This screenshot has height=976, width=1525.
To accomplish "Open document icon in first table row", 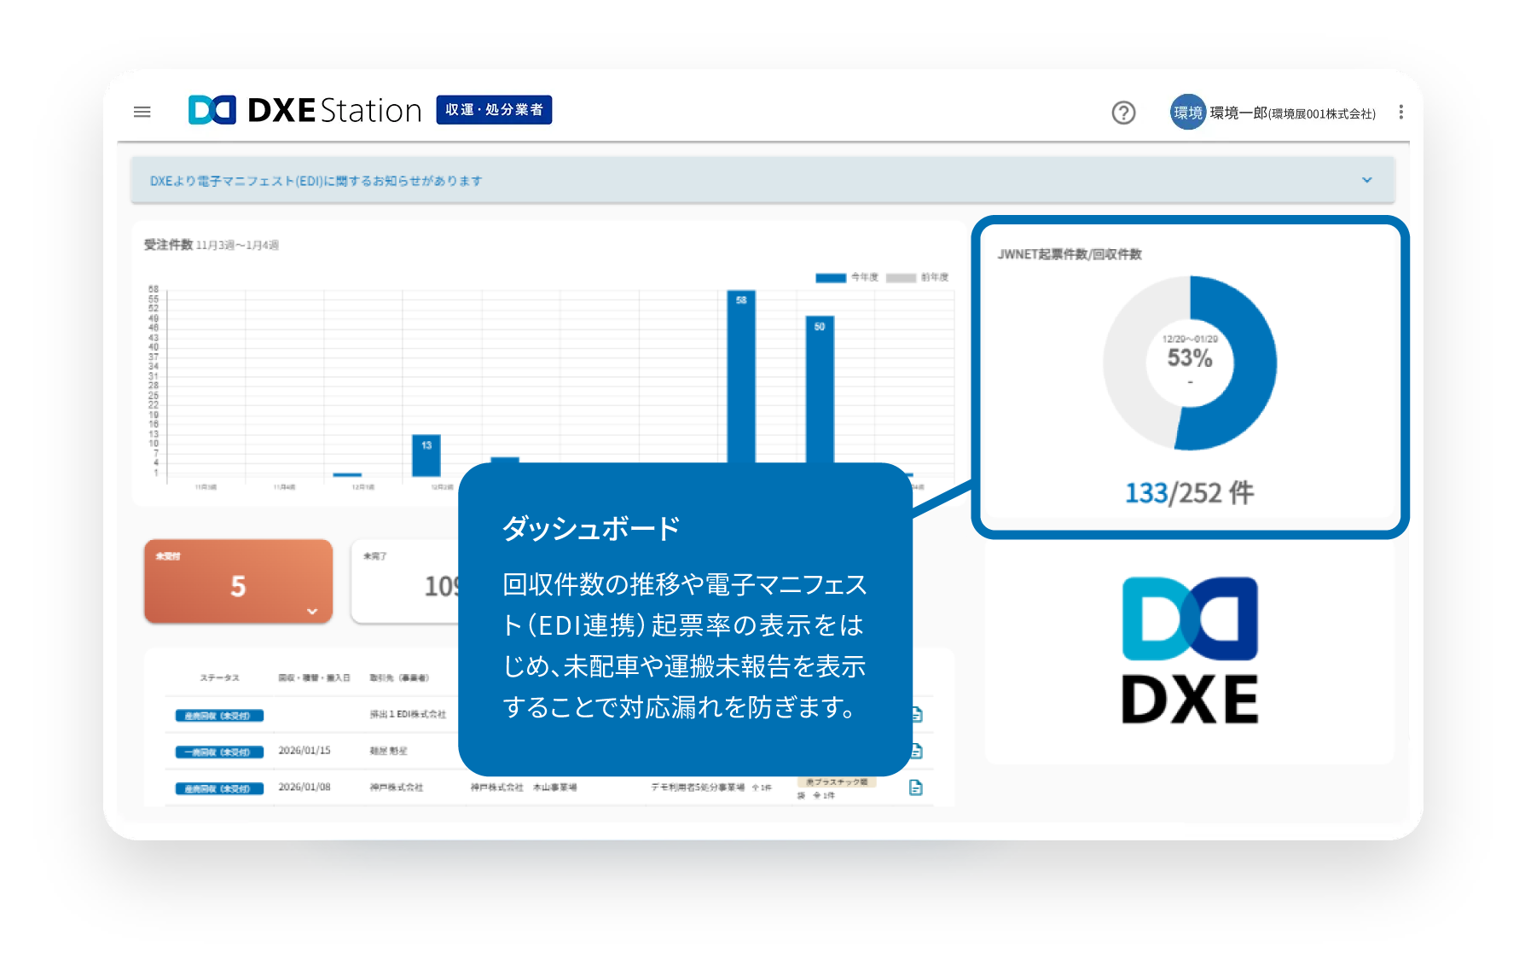I will (x=917, y=714).
